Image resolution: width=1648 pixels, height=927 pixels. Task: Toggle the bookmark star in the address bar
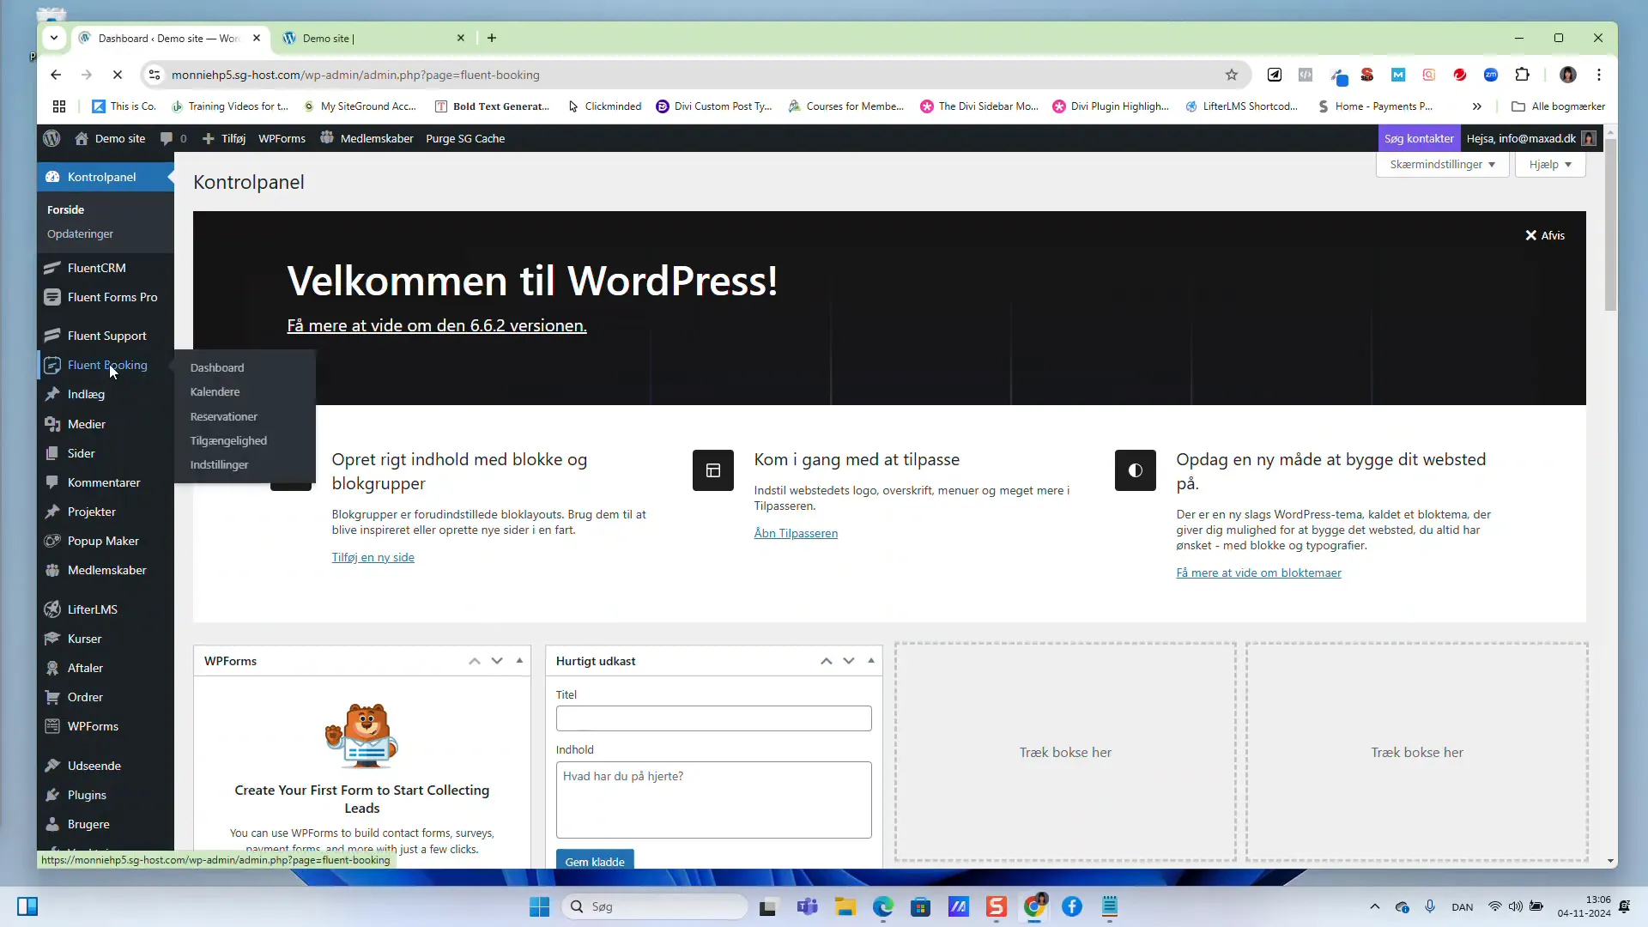[1232, 75]
